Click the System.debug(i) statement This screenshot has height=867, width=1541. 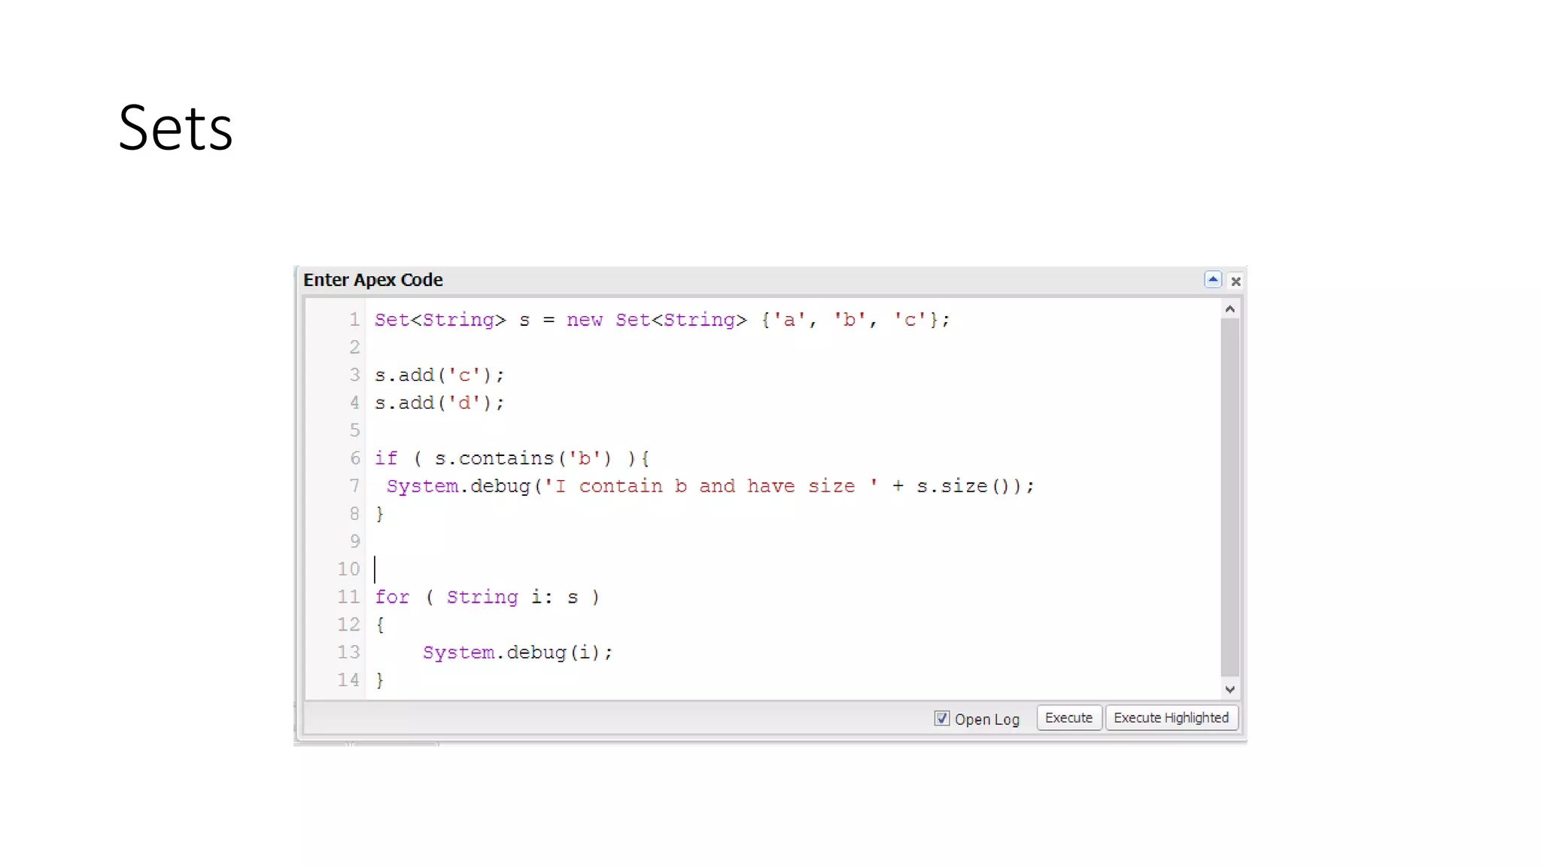point(518,653)
